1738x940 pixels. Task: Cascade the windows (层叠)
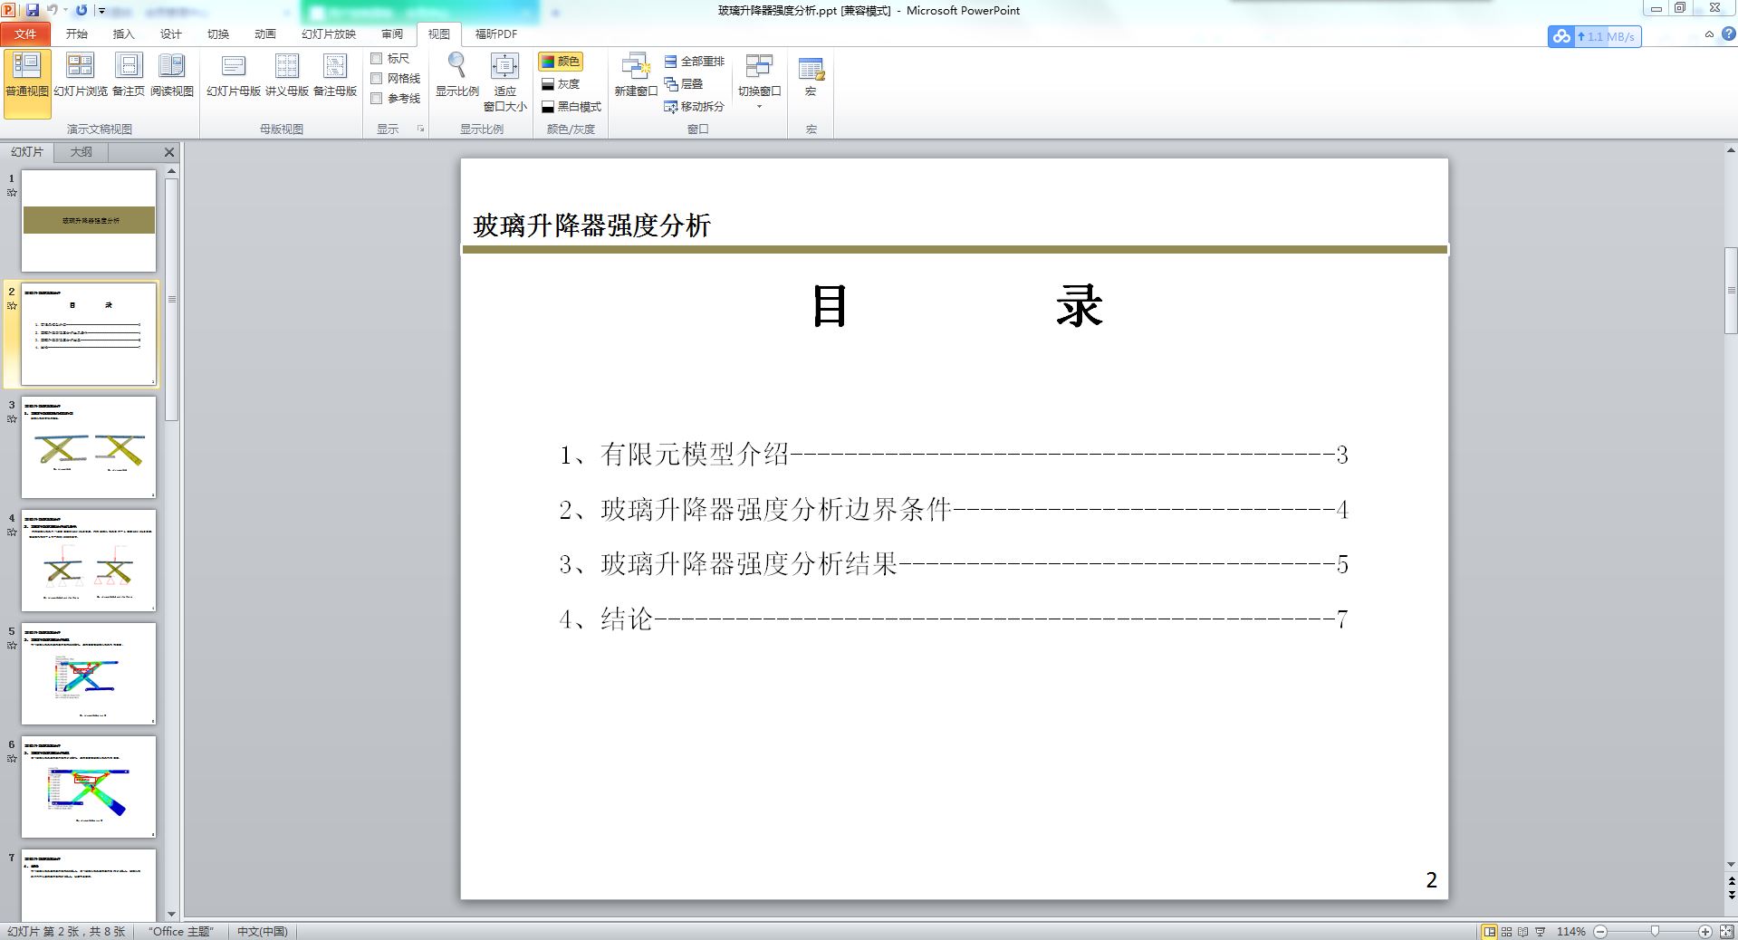[684, 84]
